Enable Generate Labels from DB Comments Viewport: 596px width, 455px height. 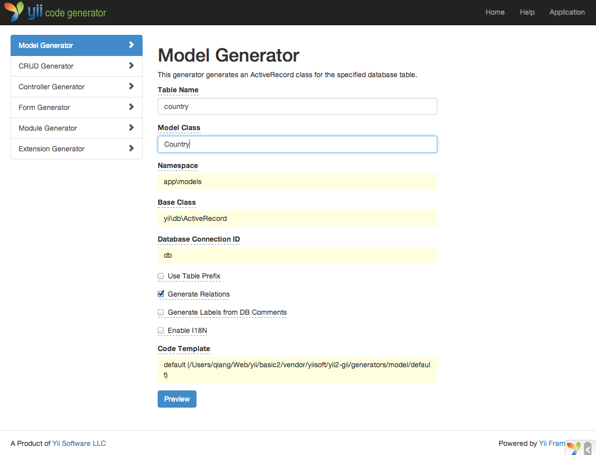161,312
